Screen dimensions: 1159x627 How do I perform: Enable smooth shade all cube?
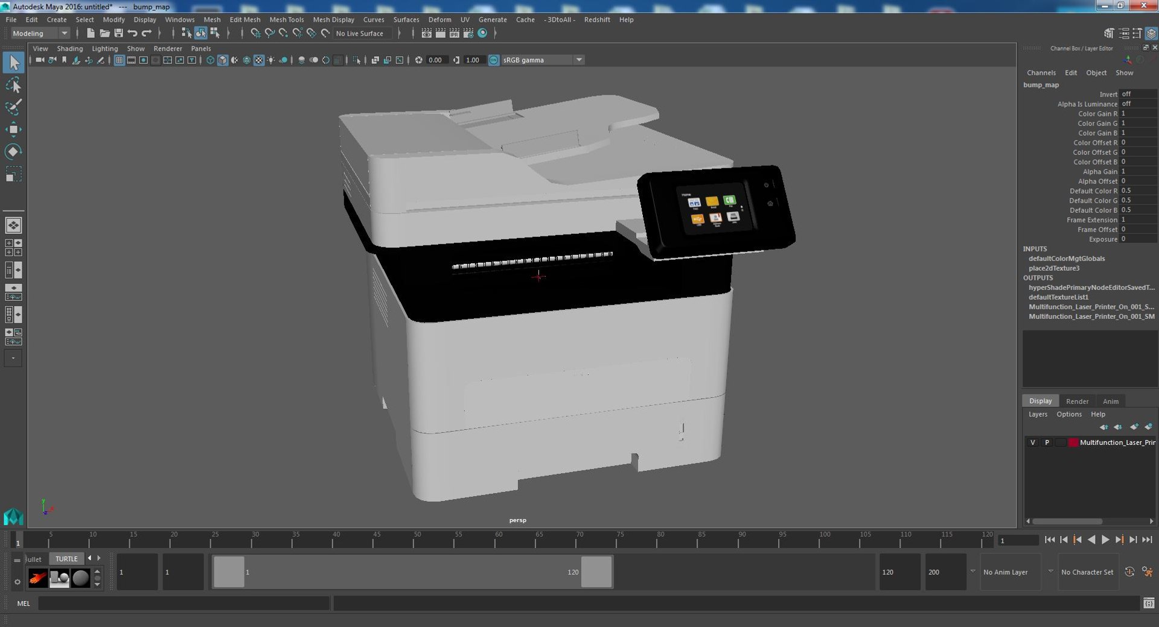pyautogui.click(x=223, y=60)
